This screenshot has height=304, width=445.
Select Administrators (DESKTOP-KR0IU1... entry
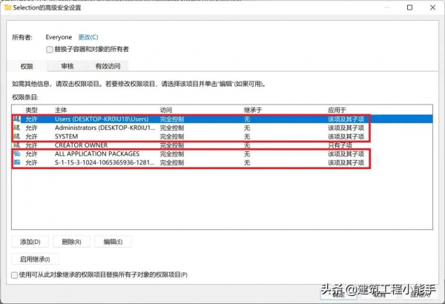[x=222, y=128]
